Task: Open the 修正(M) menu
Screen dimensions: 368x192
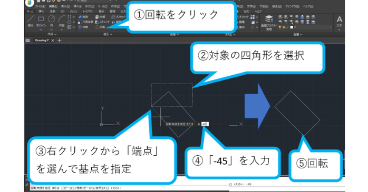Action: (x=277, y=6)
